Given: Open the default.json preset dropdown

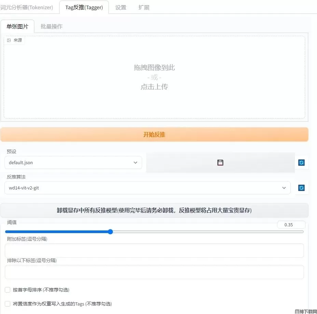Looking at the screenshot, I should click(73, 163).
